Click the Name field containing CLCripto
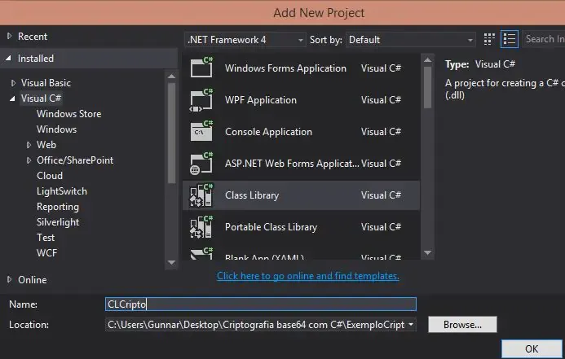565x359 pixels. pyautogui.click(x=261, y=304)
